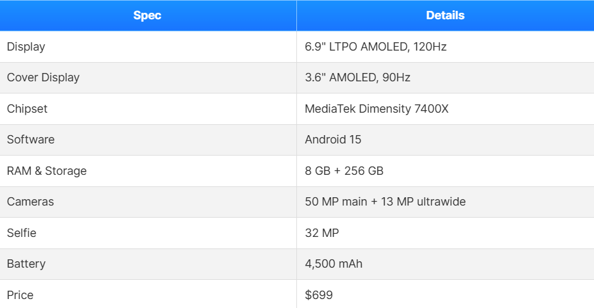Viewport: 594px width, 308px height.
Task: Click the 8 GB + 256 GB value
Action: [x=344, y=171]
